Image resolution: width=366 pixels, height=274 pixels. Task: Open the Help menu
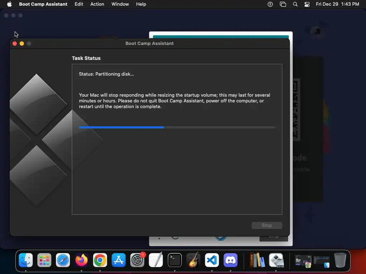(141, 4)
